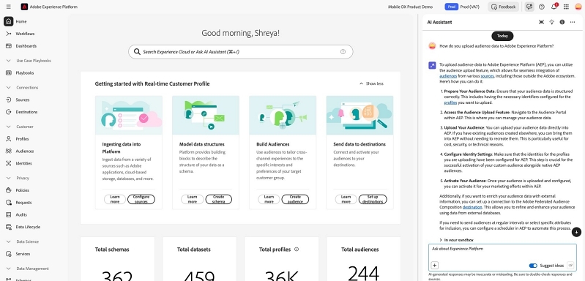Click the Audiences sidebar icon
585x281 pixels.
click(9, 151)
